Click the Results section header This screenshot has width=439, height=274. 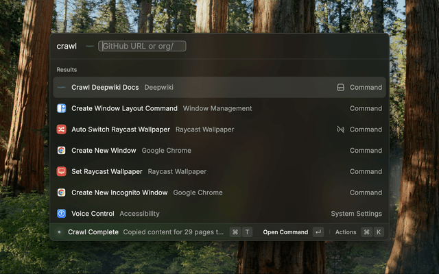pos(67,70)
